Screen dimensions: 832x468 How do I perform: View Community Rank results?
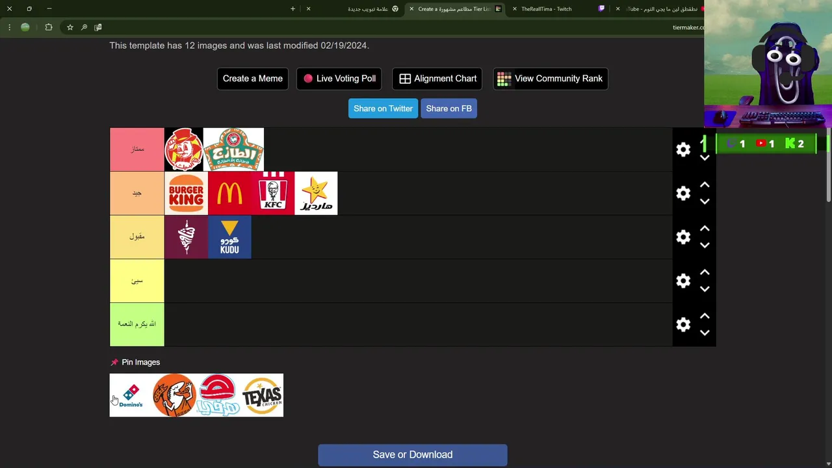(551, 79)
